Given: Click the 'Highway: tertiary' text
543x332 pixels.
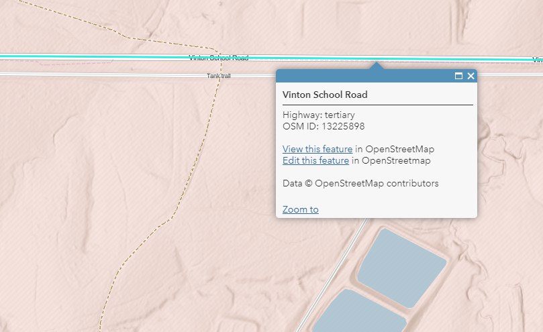Looking at the screenshot, I should (x=319, y=115).
